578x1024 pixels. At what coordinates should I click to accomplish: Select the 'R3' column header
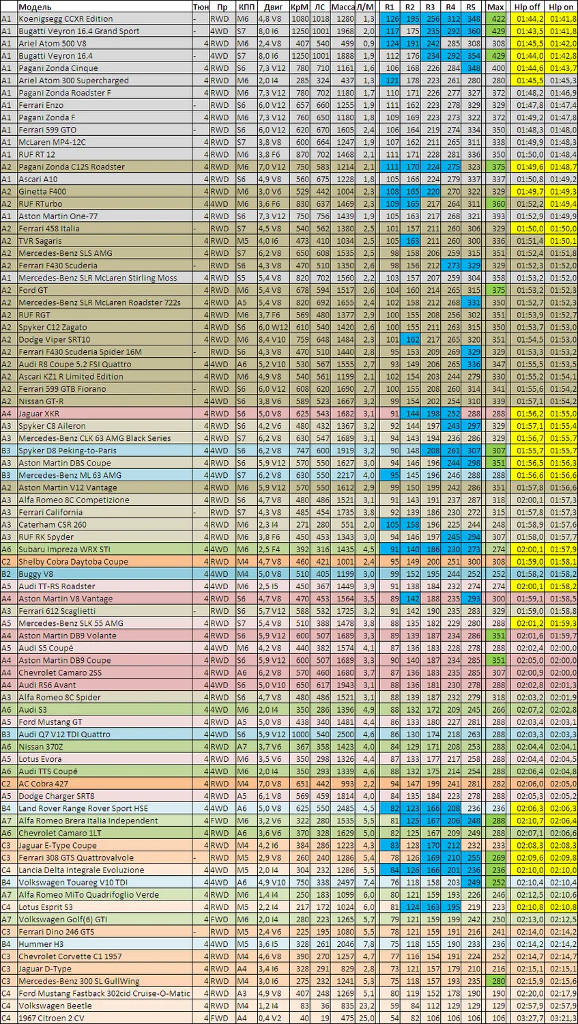click(x=431, y=6)
